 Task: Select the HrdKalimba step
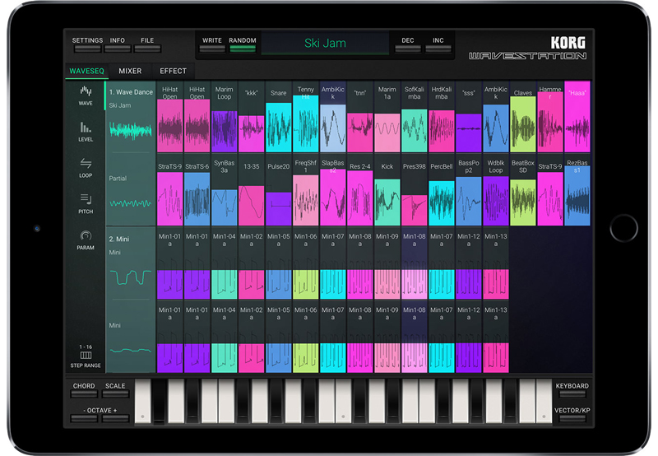442,117
